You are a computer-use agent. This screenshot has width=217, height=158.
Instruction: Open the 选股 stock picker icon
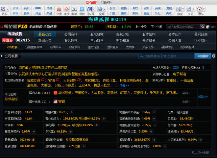click(3, 9)
